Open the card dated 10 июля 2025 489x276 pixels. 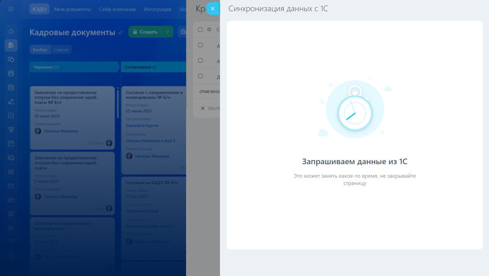[72, 118]
